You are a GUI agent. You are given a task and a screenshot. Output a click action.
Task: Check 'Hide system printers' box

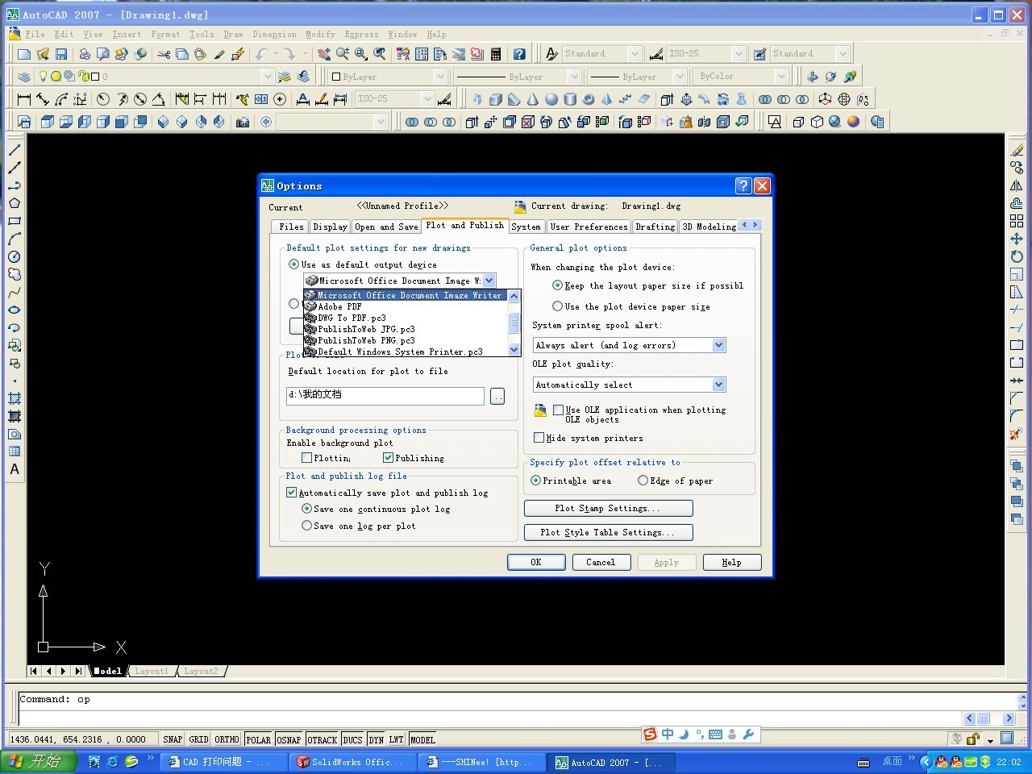coord(539,438)
